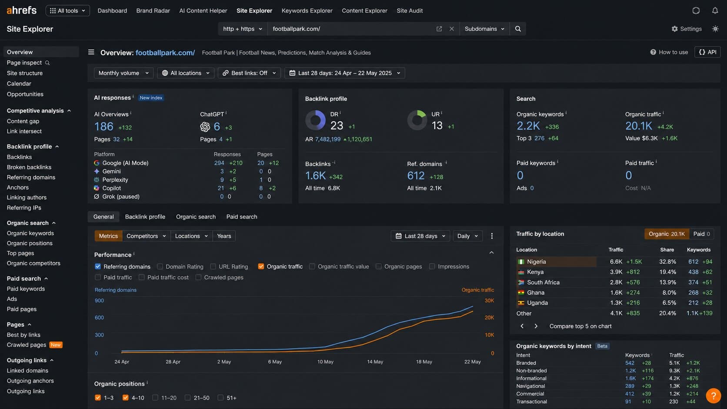Click the Page inspect search icon
The height and width of the screenshot is (409, 727).
[x=47, y=63]
